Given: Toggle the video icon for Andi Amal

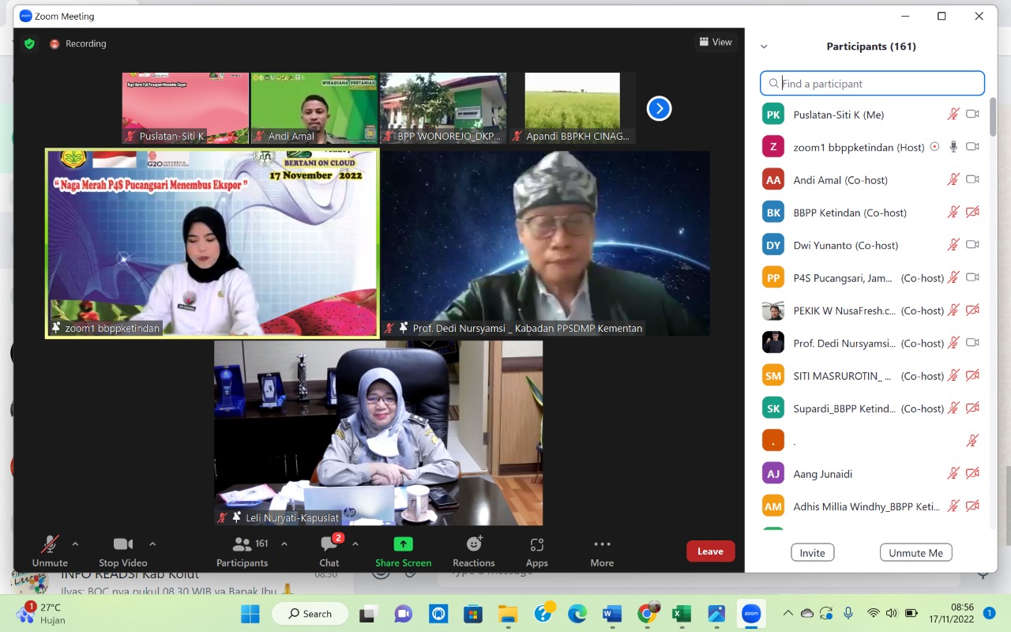Looking at the screenshot, I should [972, 179].
